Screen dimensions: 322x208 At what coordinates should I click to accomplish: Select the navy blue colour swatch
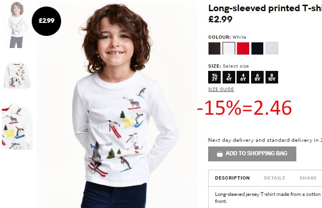[x=257, y=49]
